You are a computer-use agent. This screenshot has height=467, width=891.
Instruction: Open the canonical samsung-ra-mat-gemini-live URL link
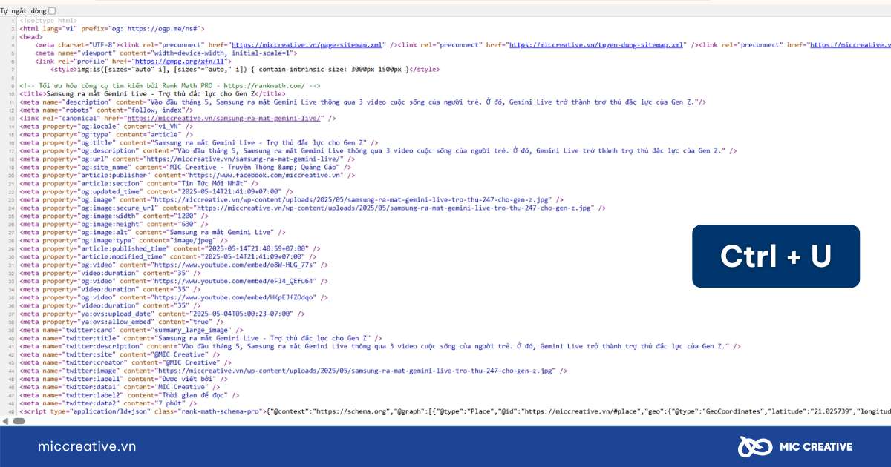click(x=223, y=118)
